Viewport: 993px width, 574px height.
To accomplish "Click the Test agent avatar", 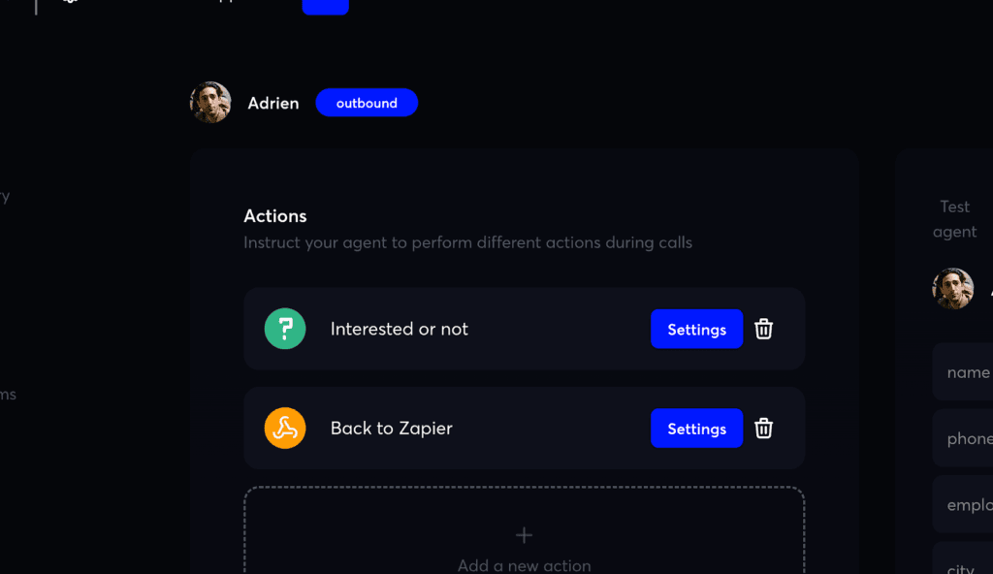I will tap(954, 288).
